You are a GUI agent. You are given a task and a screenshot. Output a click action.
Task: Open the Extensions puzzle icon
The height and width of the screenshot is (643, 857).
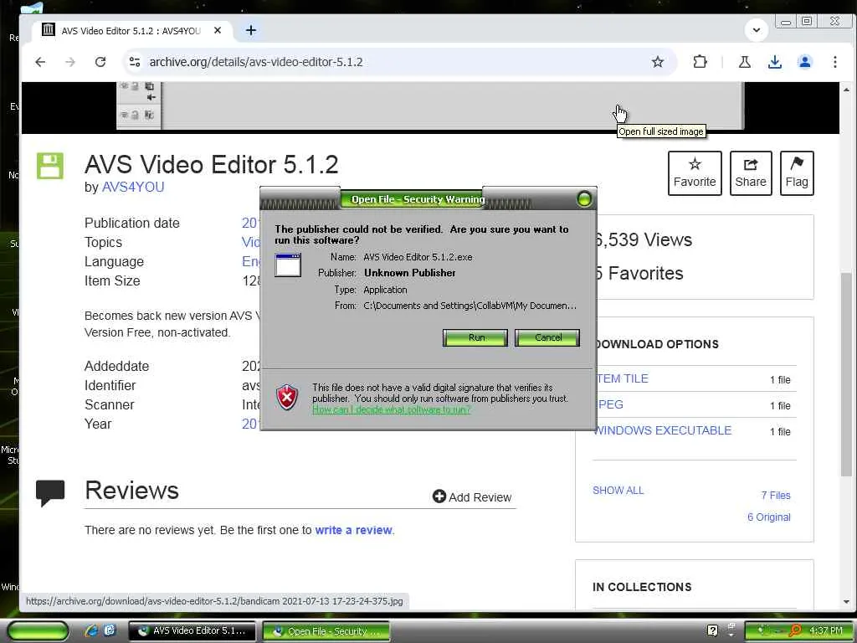pyautogui.click(x=700, y=62)
